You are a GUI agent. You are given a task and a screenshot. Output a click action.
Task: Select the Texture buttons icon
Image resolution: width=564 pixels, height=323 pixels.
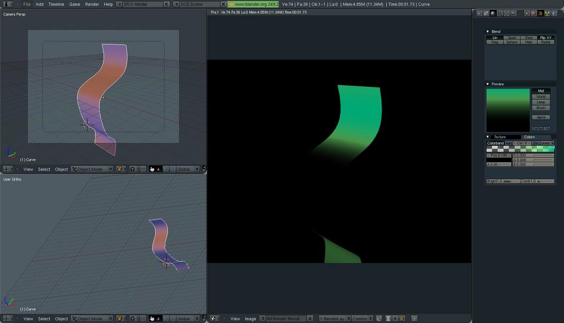point(540,13)
